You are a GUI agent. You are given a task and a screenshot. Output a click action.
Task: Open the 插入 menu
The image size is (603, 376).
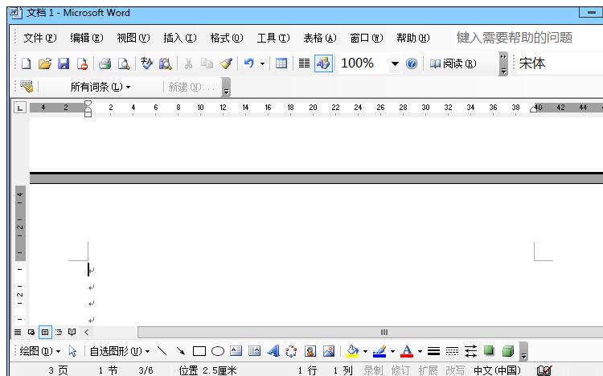point(179,38)
